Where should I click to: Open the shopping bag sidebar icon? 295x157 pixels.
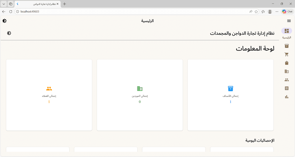[x=287, y=63]
